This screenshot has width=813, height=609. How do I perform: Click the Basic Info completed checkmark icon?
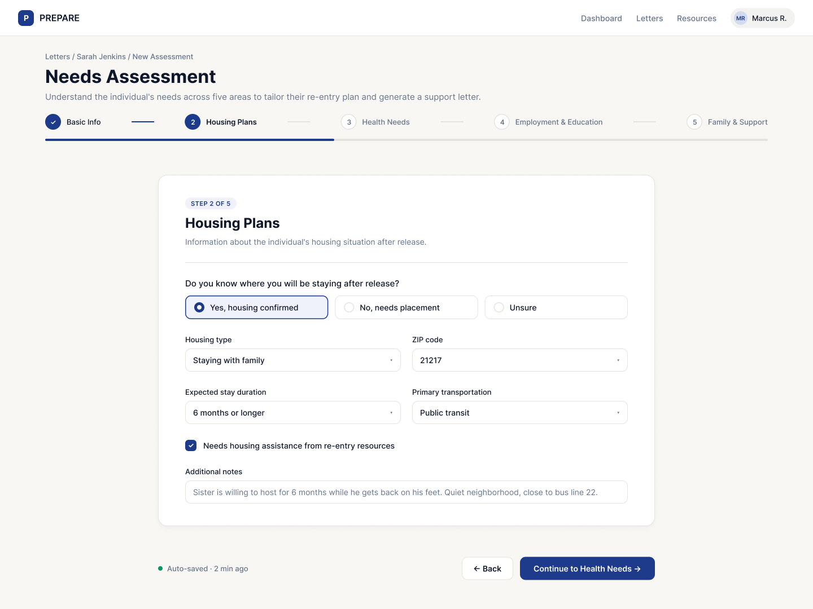coord(53,122)
